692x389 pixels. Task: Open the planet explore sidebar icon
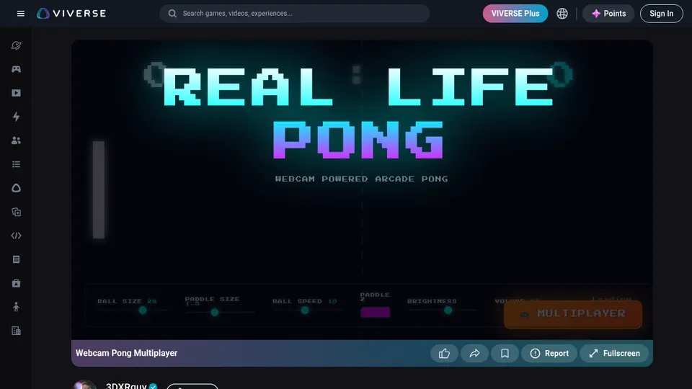tap(16, 45)
